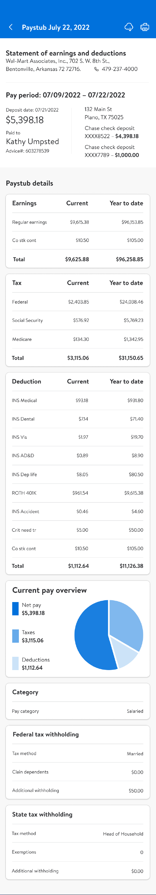Click the dark blue Net pay swatch
The height and width of the screenshot is (895, 156).
[15, 609]
